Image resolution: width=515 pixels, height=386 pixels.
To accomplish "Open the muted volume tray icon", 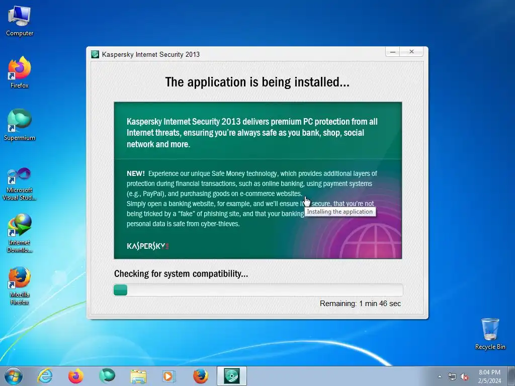I will [464, 376].
